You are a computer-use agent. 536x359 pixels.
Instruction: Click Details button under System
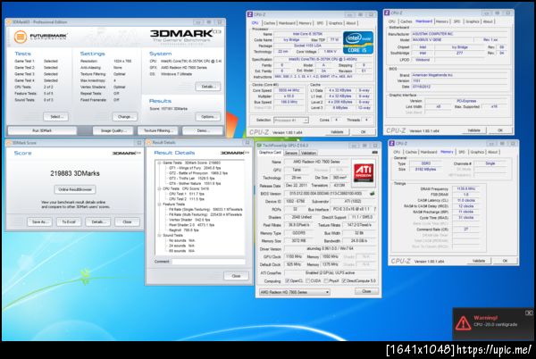coord(208,87)
